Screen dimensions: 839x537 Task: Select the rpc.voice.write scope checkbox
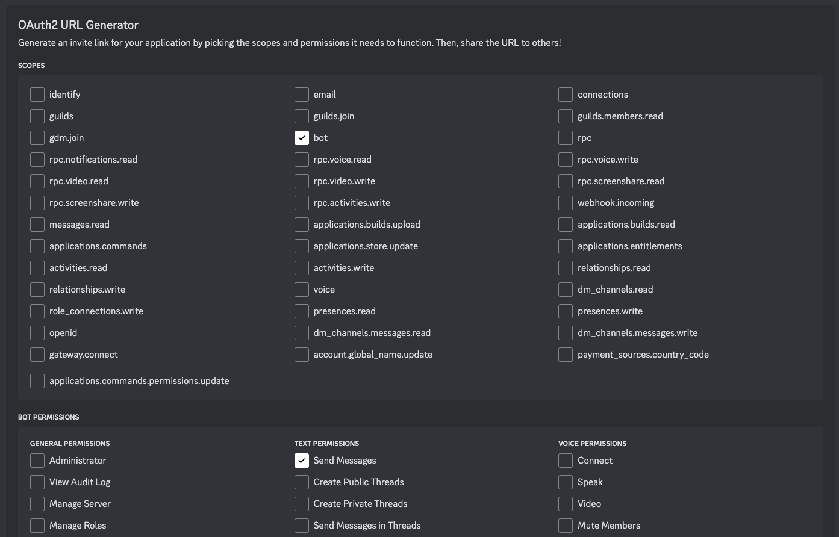coord(566,160)
